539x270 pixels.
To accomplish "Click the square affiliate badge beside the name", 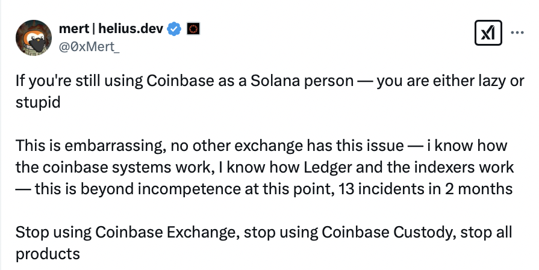I will [x=193, y=28].
